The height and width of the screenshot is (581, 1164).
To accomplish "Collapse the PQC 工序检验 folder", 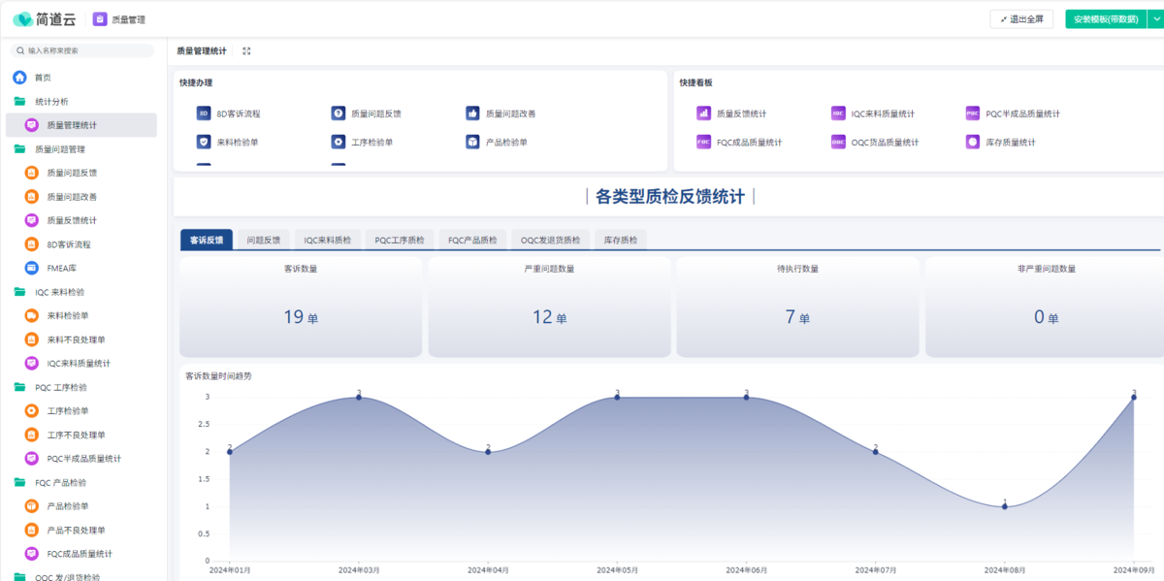I will pos(19,387).
